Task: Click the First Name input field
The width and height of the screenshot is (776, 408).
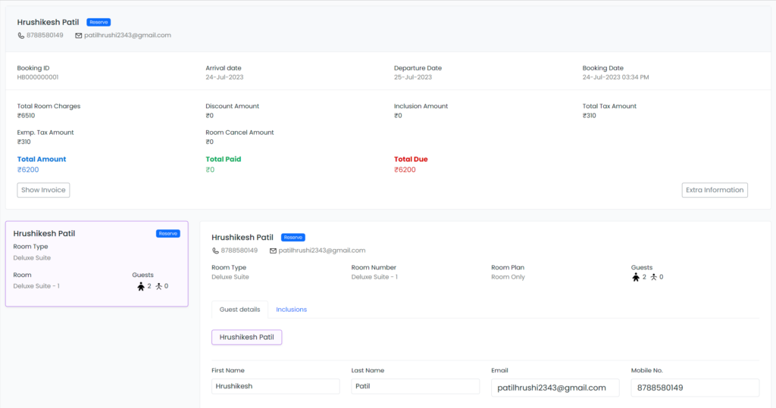Action: [x=275, y=386]
